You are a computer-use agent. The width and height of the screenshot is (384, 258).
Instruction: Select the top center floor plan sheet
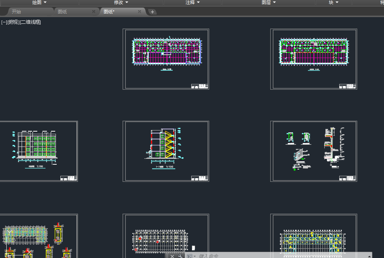(166, 59)
